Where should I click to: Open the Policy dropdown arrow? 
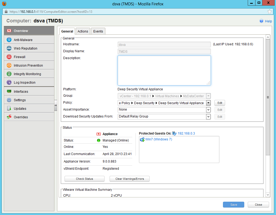(209, 103)
